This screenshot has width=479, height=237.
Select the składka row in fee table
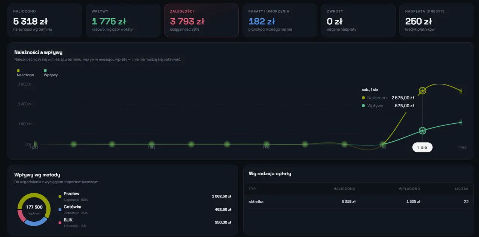click(x=359, y=202)
